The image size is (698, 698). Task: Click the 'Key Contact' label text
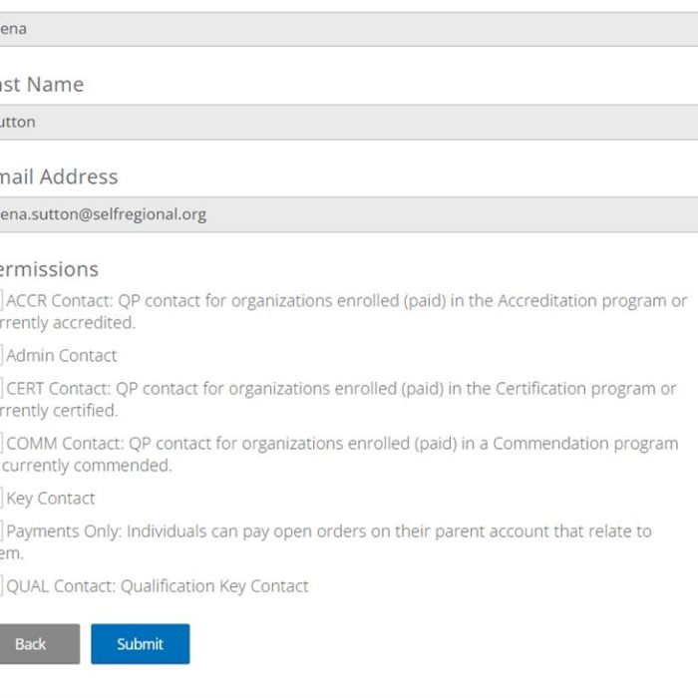[51, 498]
